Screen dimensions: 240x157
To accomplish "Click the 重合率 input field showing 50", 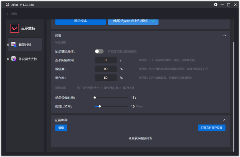I will (x=106, y=78).
